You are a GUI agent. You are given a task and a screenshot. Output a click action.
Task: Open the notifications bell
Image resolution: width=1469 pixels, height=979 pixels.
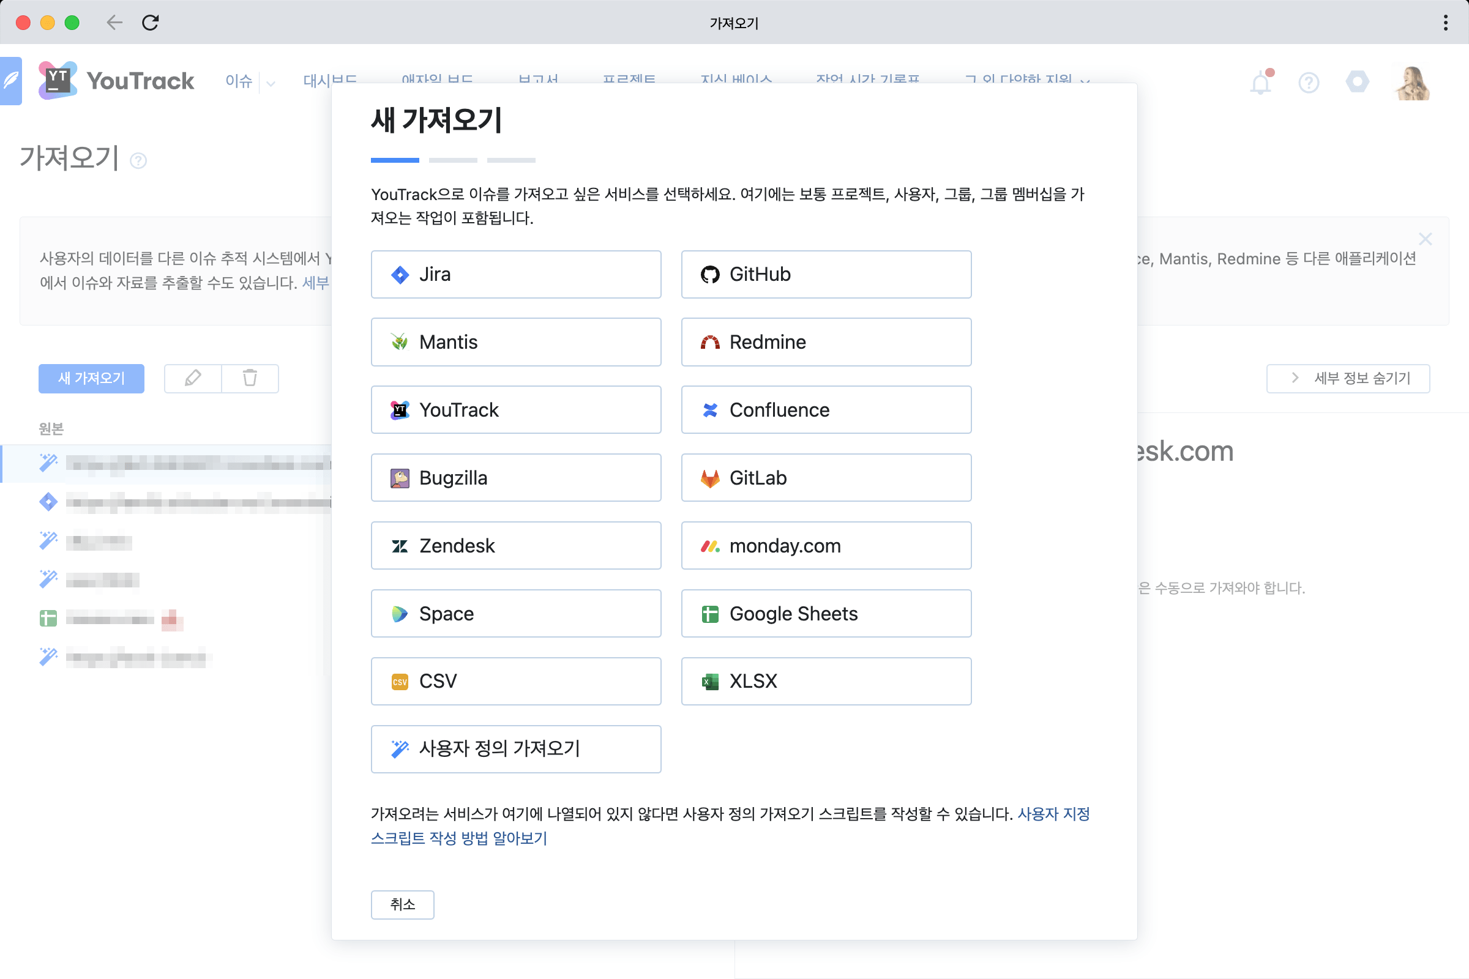point(1260,83)
